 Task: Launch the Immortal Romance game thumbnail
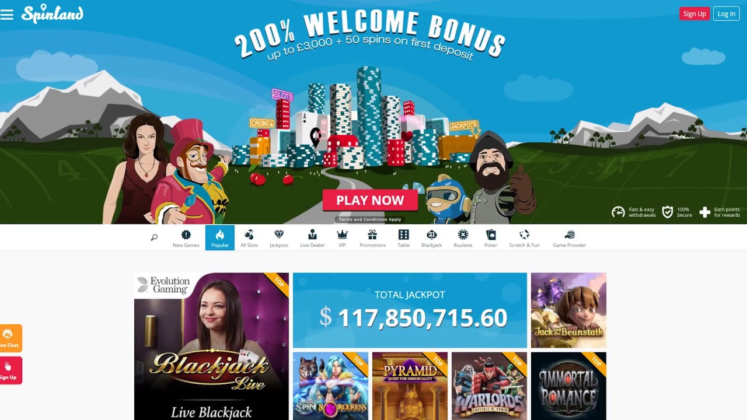568,386
